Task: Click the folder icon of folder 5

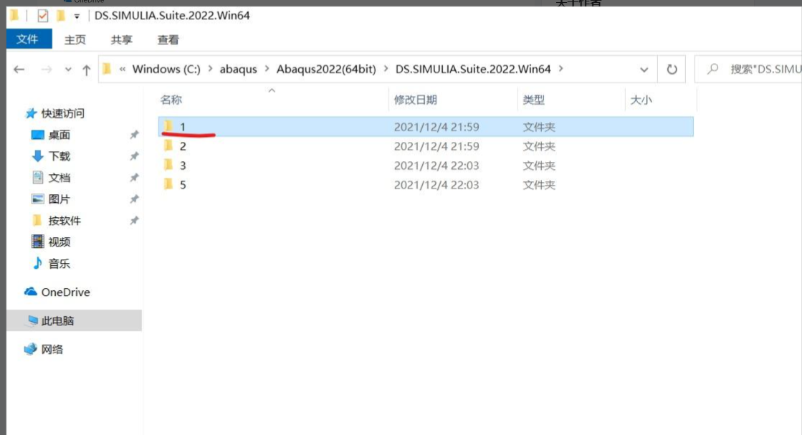Action: point(169,184)
